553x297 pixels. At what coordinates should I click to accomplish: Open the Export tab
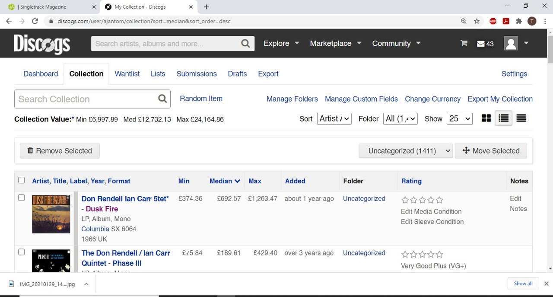point(268,74)
